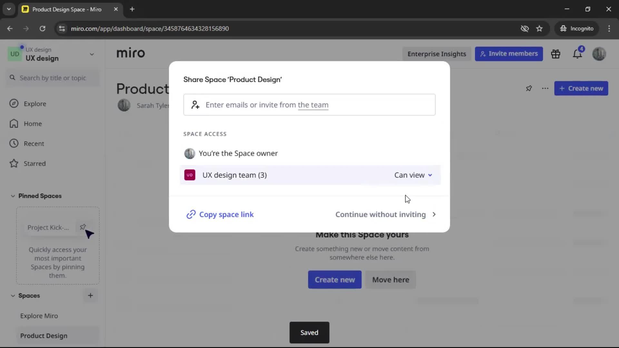The width and height of the screenshot is (619, 348).
Task: Click Continue without inviting
Action: click(x=386, y=215)
